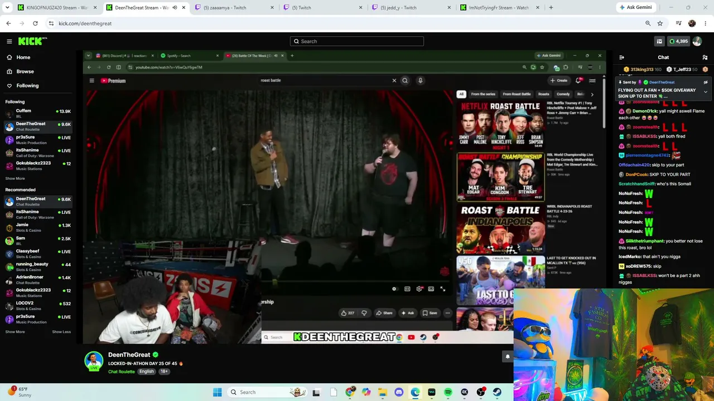The height and width of the screenshot is (401, 714).
Task: Switch to ImNotTryingFr Stream tab
Action: pyautogui.click(x=498, y=8)
